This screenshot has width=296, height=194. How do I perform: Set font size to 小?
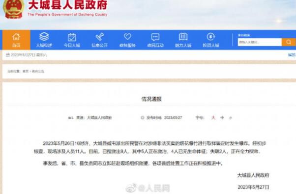click(231, 118)
